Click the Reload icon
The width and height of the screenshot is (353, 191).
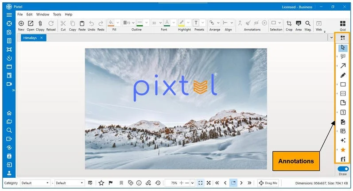click(x=51, y=23)
